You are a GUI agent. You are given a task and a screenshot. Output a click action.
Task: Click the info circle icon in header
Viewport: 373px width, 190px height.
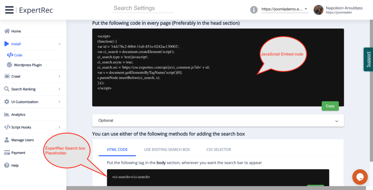(254, 10)
